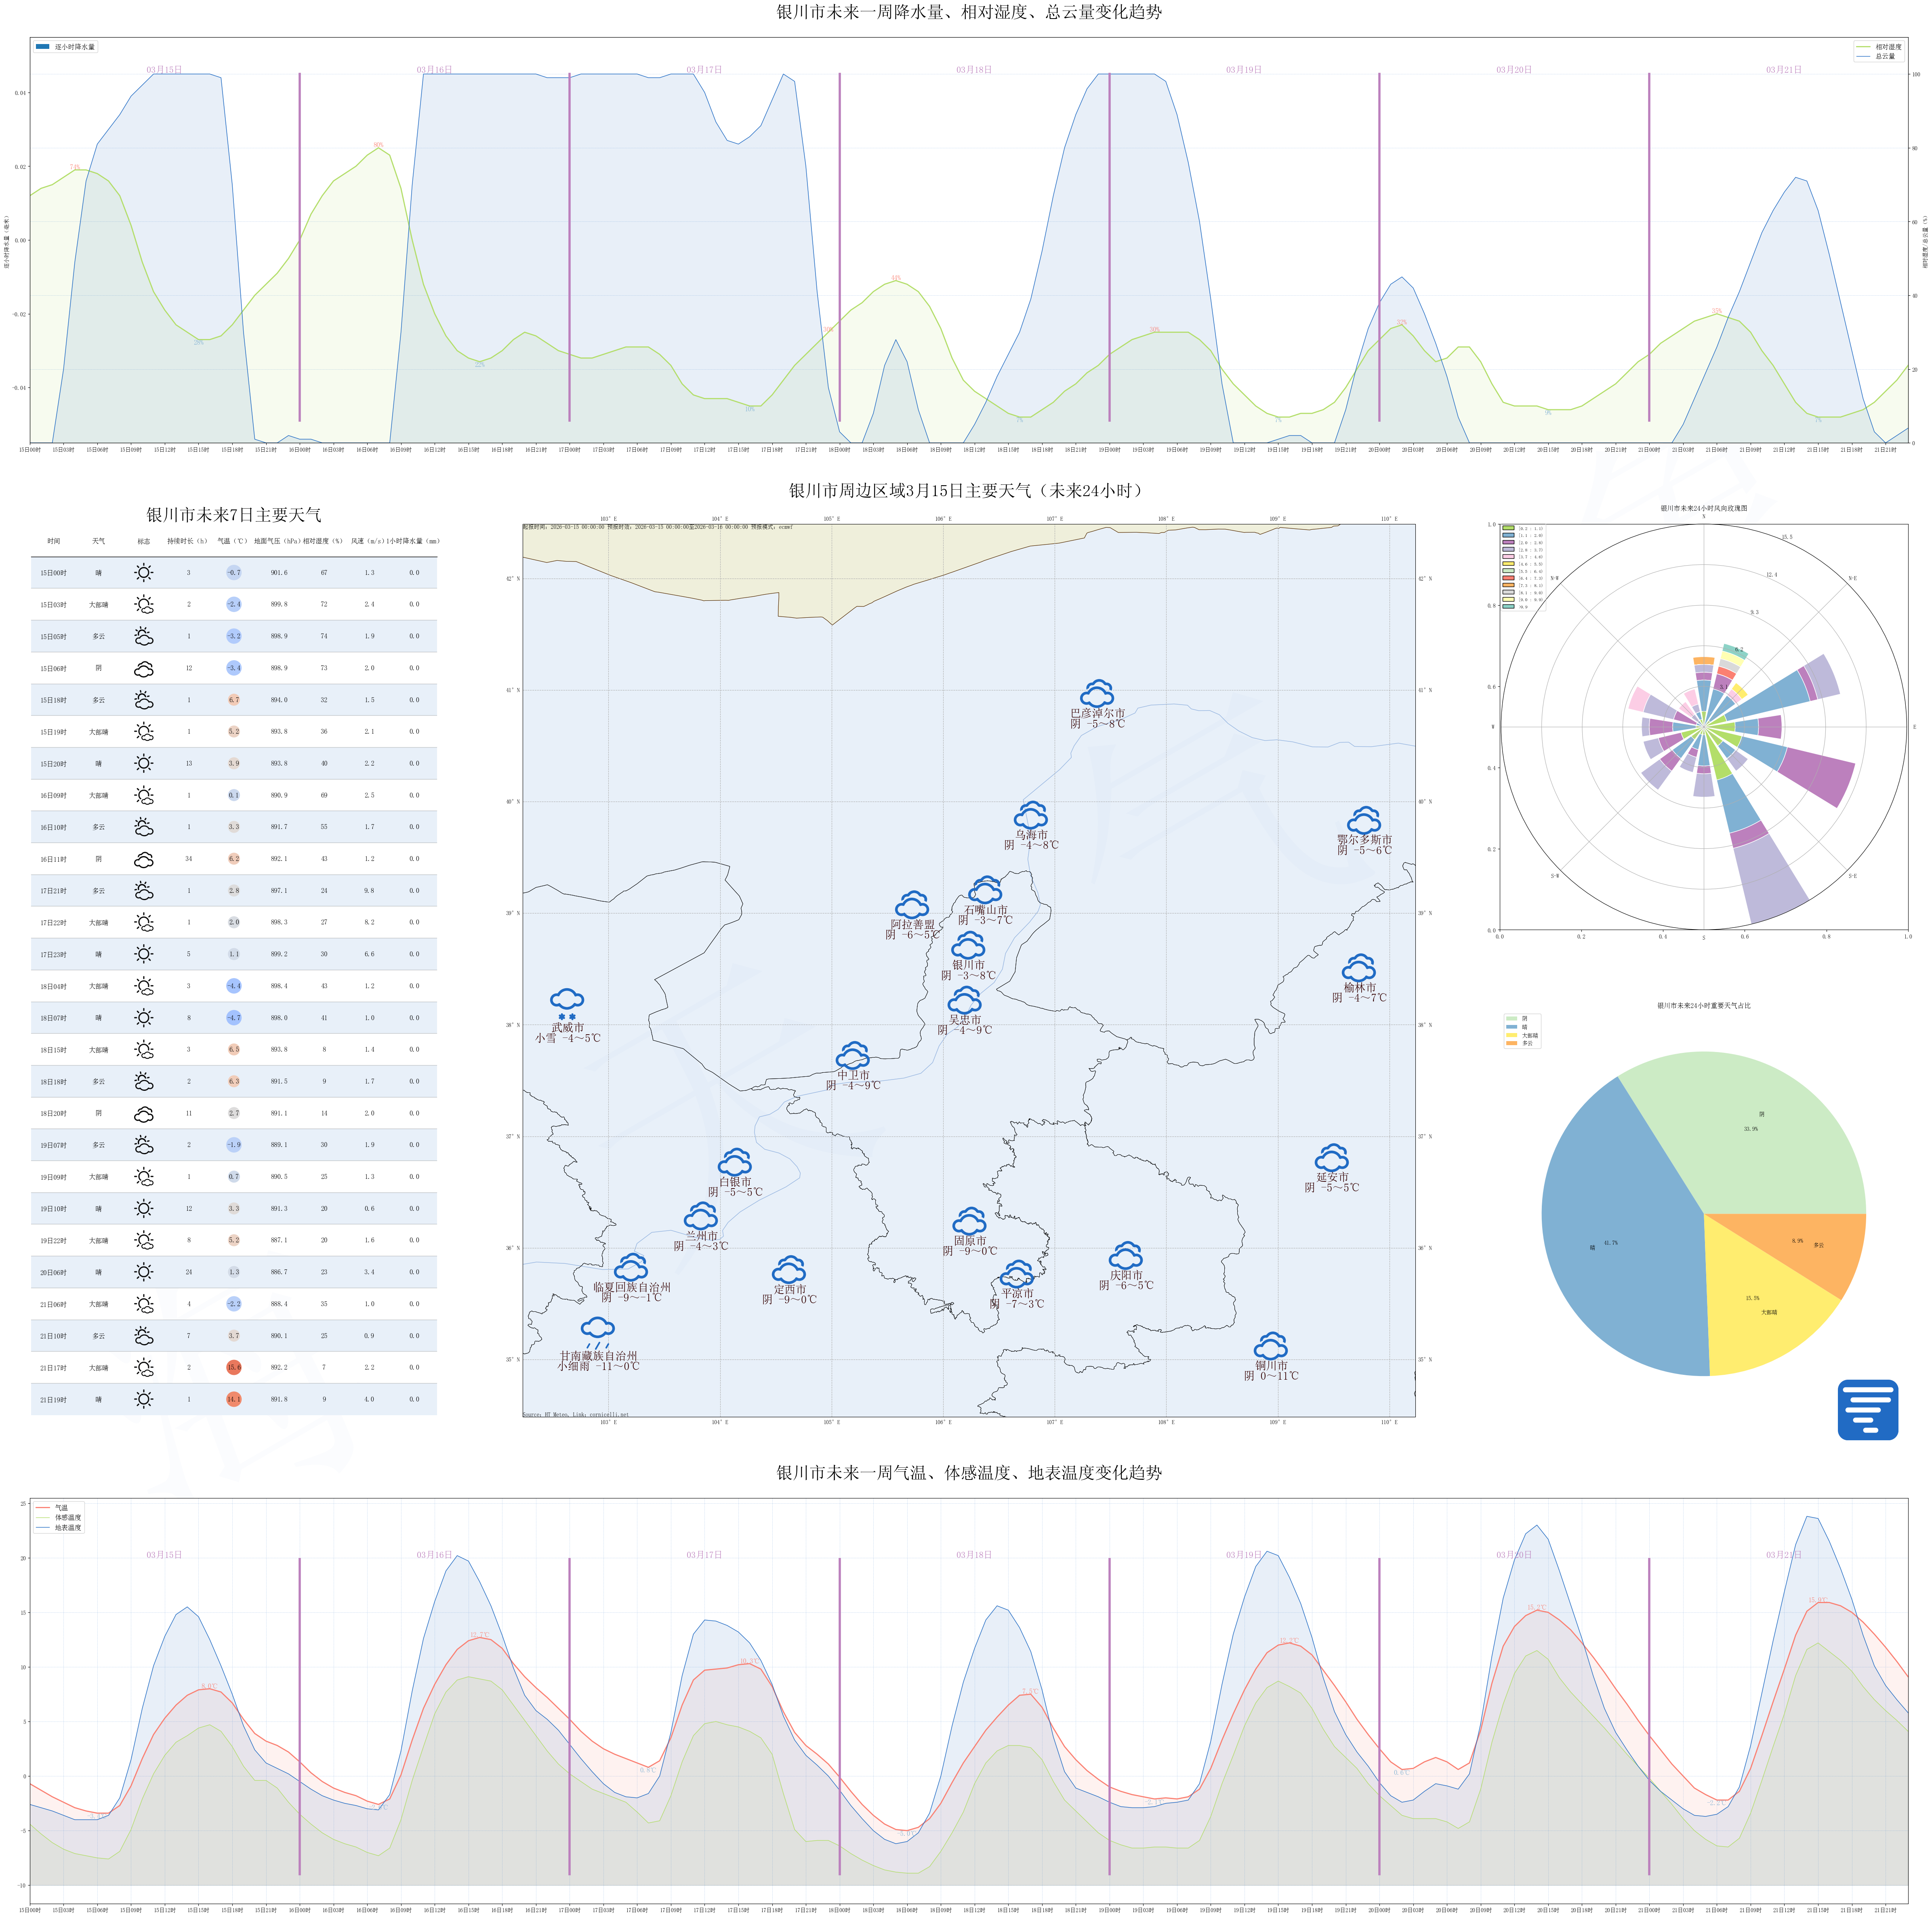Click the snow icon above 武威市
The width and height of the screenshot is (1932, 1917).
pyautogui.click(x=567, y=1001)
